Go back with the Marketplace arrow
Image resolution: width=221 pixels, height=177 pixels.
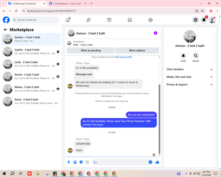[x=5, y=30]
